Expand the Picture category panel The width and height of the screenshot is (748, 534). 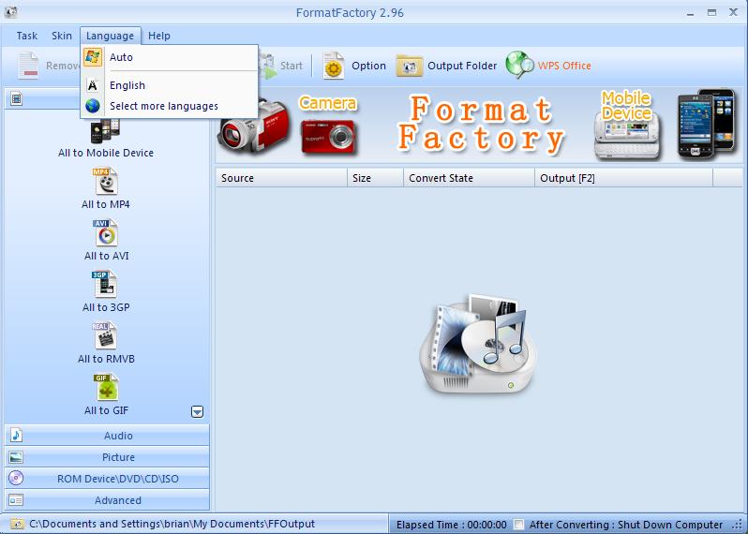coord(107,457)
